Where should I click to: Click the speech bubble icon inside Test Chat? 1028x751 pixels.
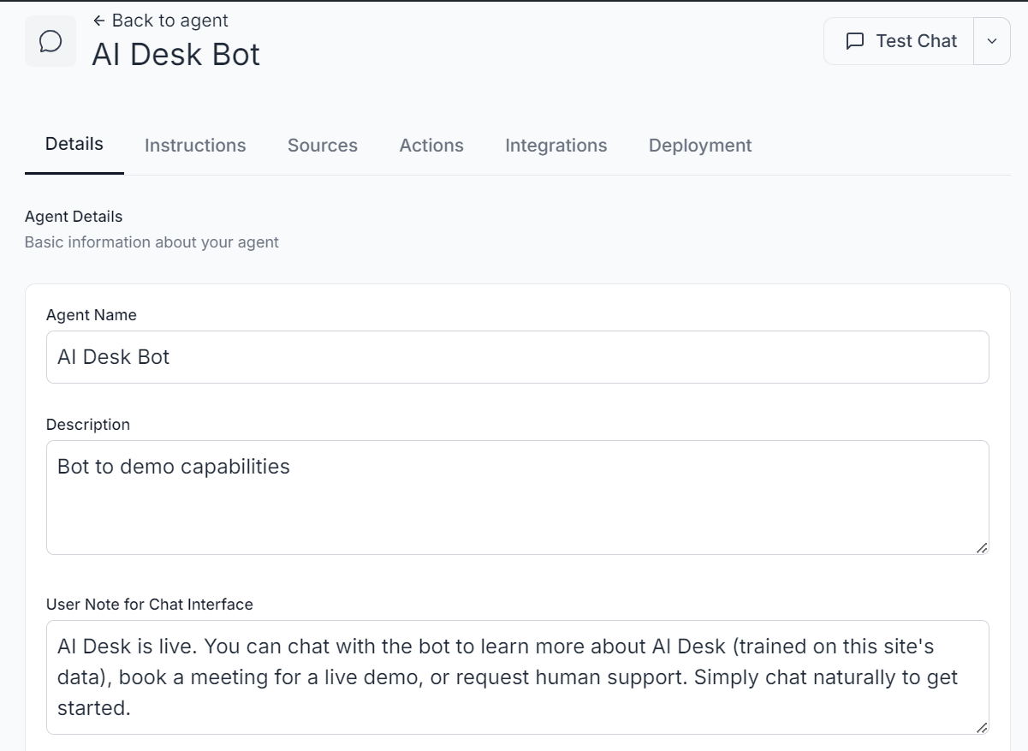click(854, 40)
